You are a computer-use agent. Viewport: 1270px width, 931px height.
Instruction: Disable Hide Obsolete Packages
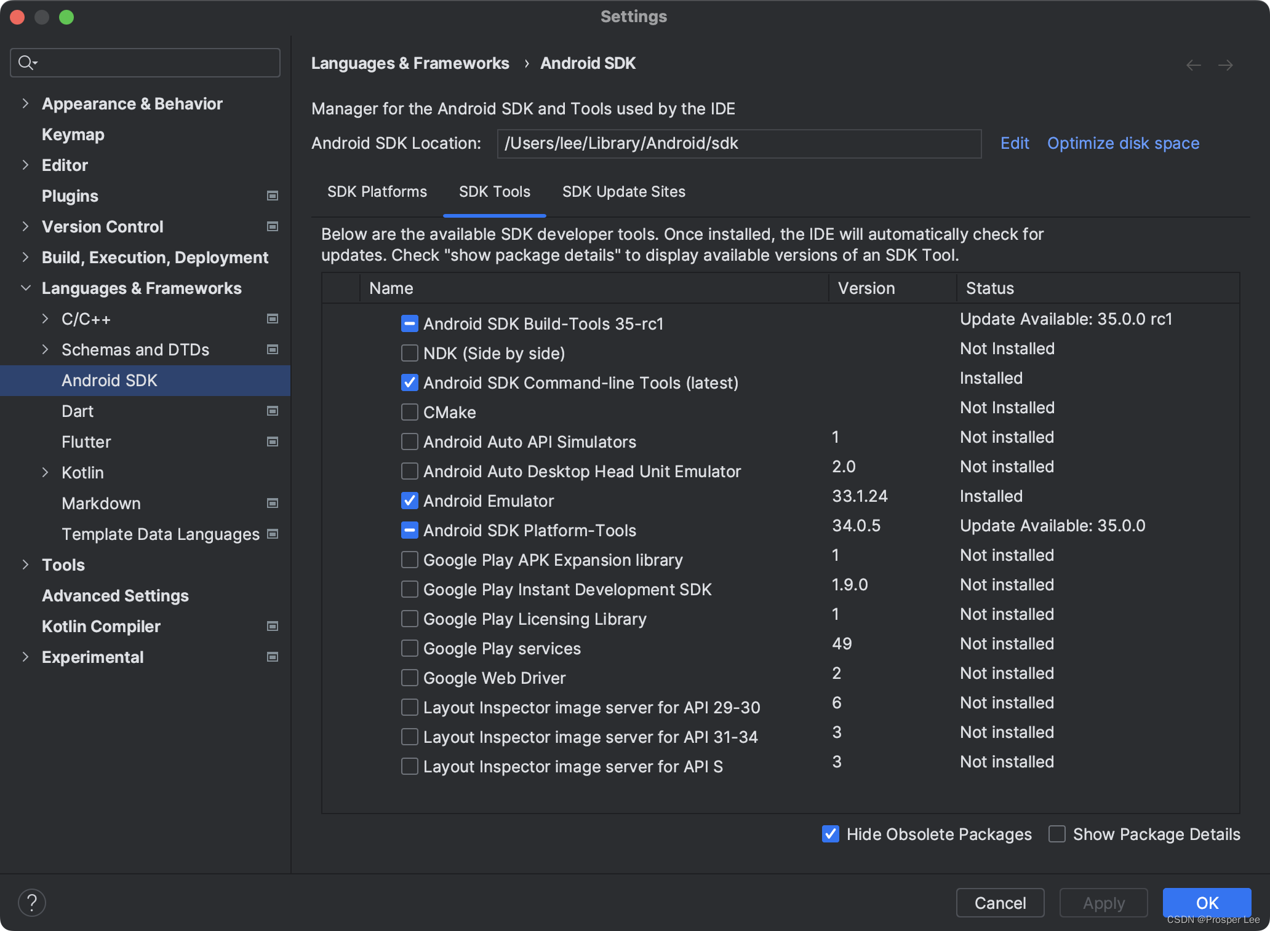point(831,834)
